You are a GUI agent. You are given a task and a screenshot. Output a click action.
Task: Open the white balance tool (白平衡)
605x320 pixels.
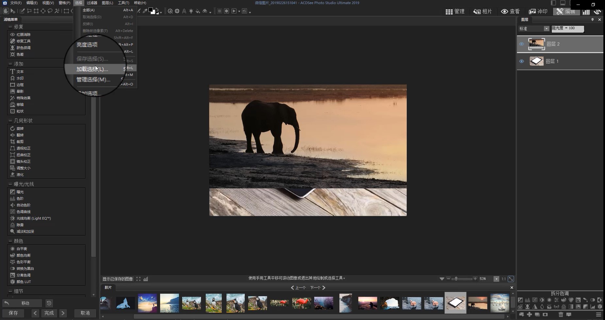click(x=19, y=249)
